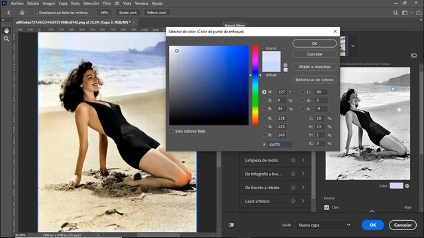Click Añadir a muestras button
This screenshot has width=424, height=238.
[x=315, y=67]
